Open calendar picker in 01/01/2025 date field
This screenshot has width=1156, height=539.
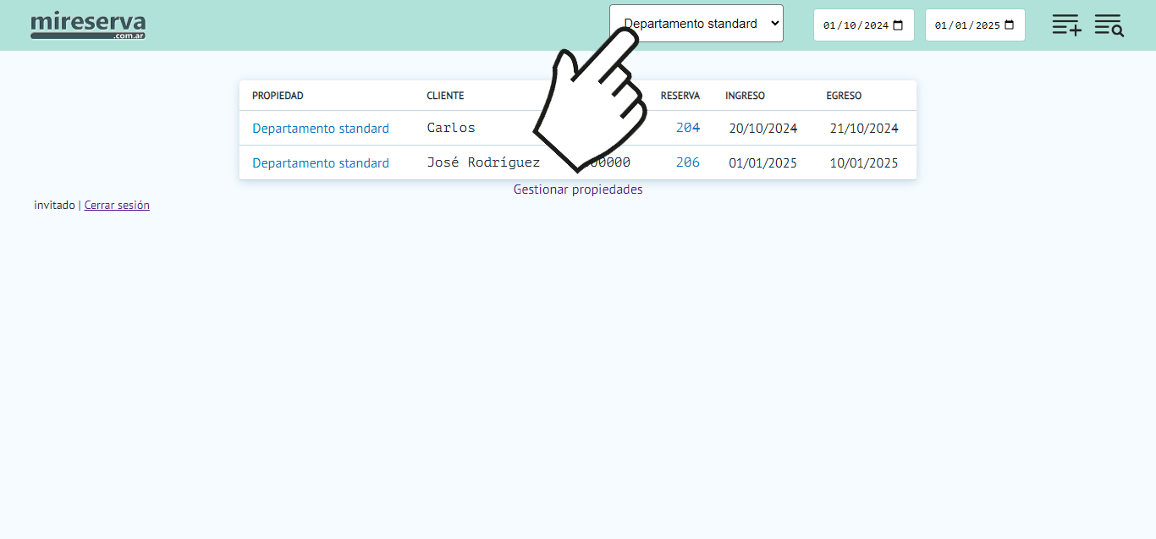(1009, 25)
